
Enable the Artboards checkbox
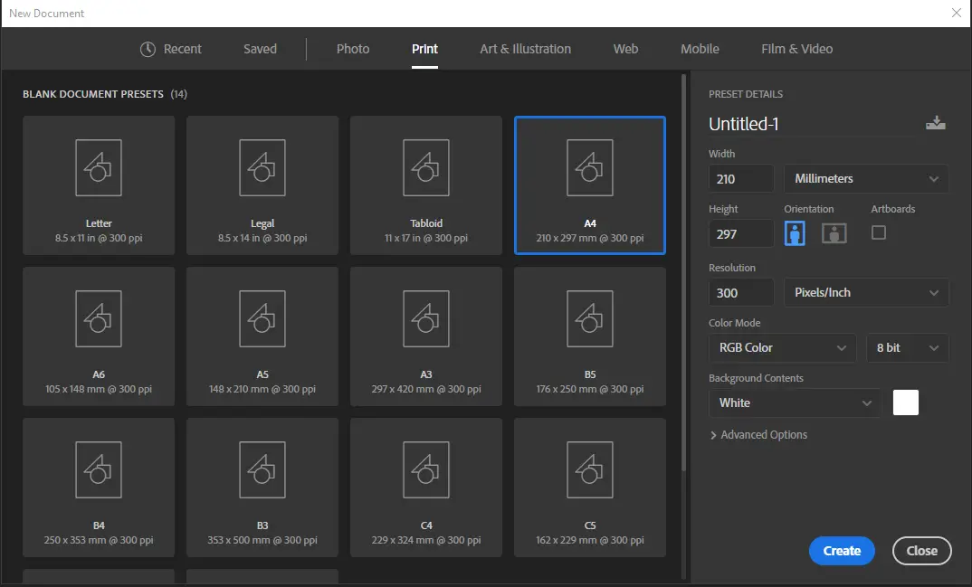point(879,232)
